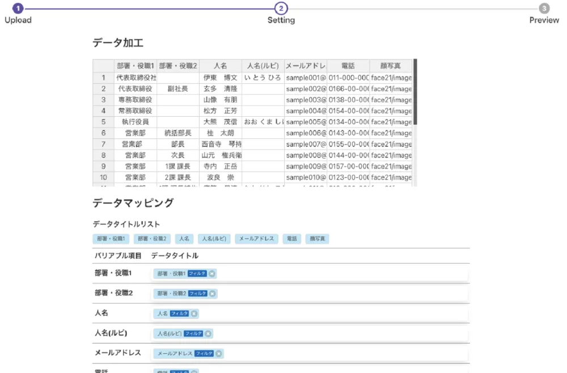Viewport: 567px width, 373px height.
Task: Select 部署・役職1 chip in data title list
Action: 111,239
